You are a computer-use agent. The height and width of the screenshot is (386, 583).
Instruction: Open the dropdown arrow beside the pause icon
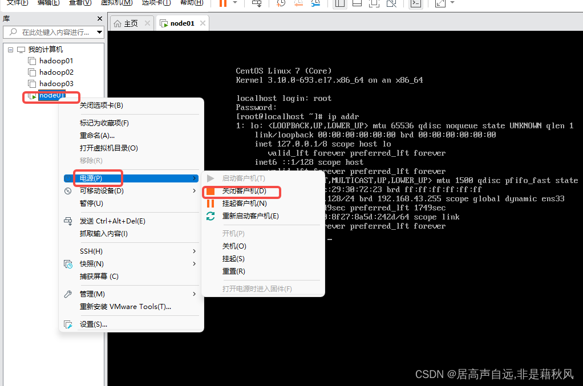tap(235, 3)
